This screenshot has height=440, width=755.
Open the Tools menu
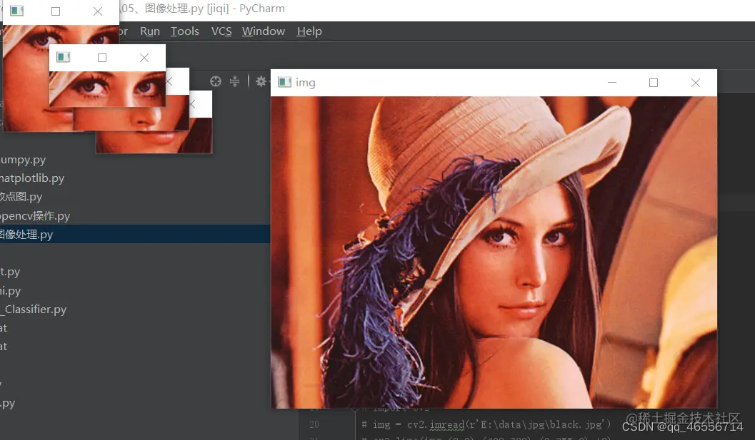click(185, 31)
